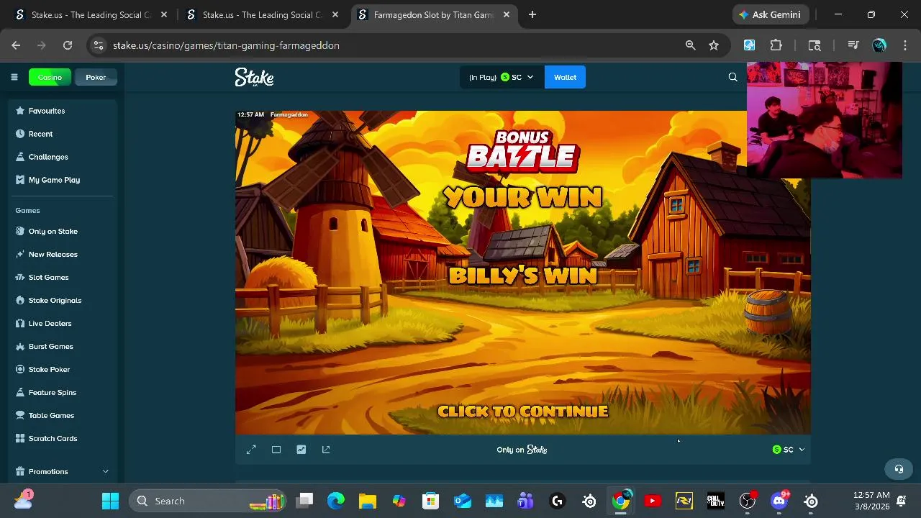Viewport: 921px width, 518px height.
Task: Open Chrome tab search icon
Action: pyautogui.click(x=815, y=45)
